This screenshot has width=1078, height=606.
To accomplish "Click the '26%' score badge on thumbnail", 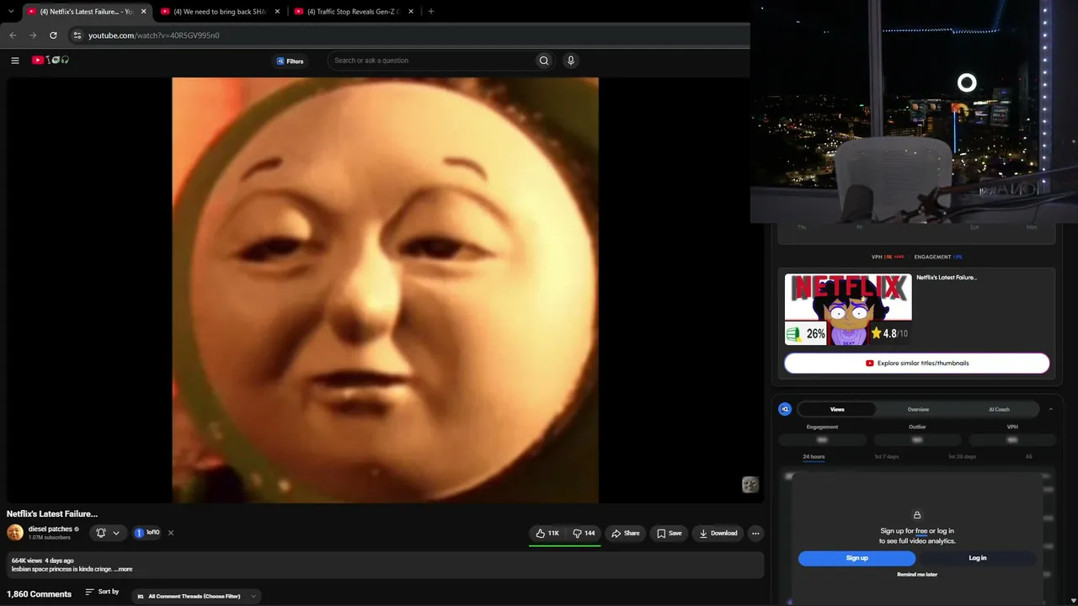I will [807, 334].
